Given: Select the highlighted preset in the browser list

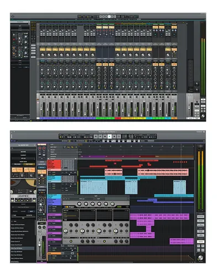Looking at the screenshot, I should coord(23,248).
